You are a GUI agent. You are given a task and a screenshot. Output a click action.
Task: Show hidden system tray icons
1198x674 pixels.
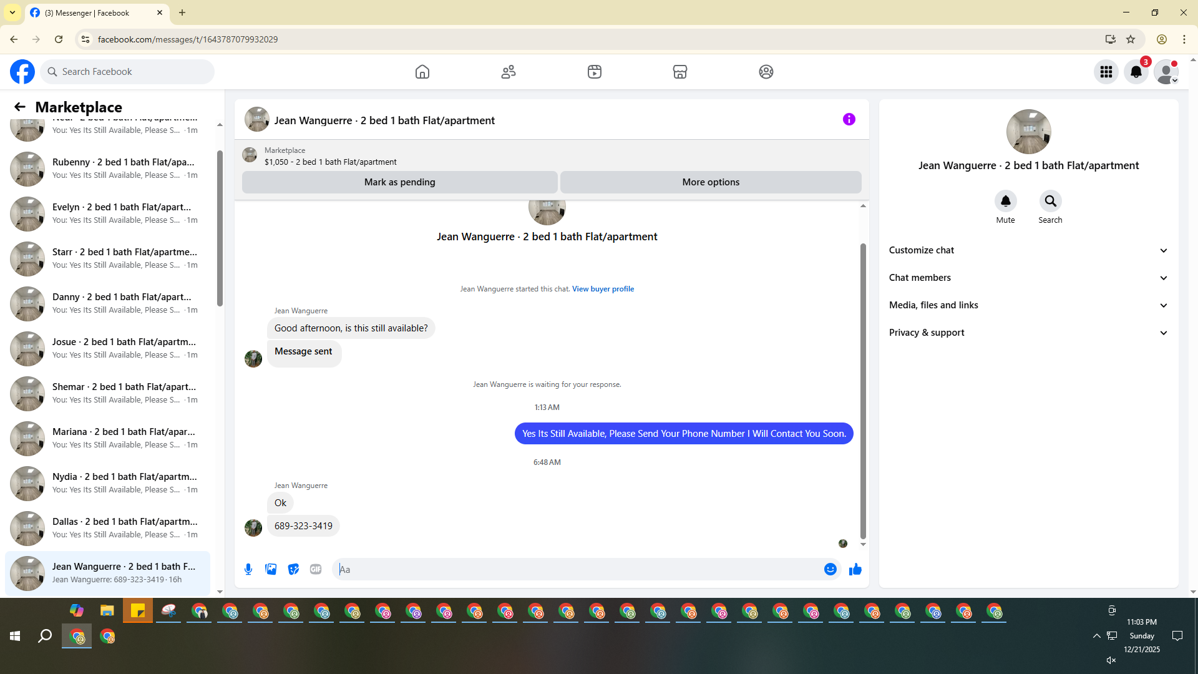point(1096,636)
